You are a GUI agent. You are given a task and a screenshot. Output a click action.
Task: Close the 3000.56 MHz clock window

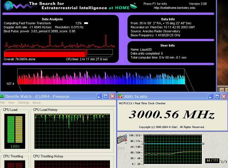coord(224,97)
